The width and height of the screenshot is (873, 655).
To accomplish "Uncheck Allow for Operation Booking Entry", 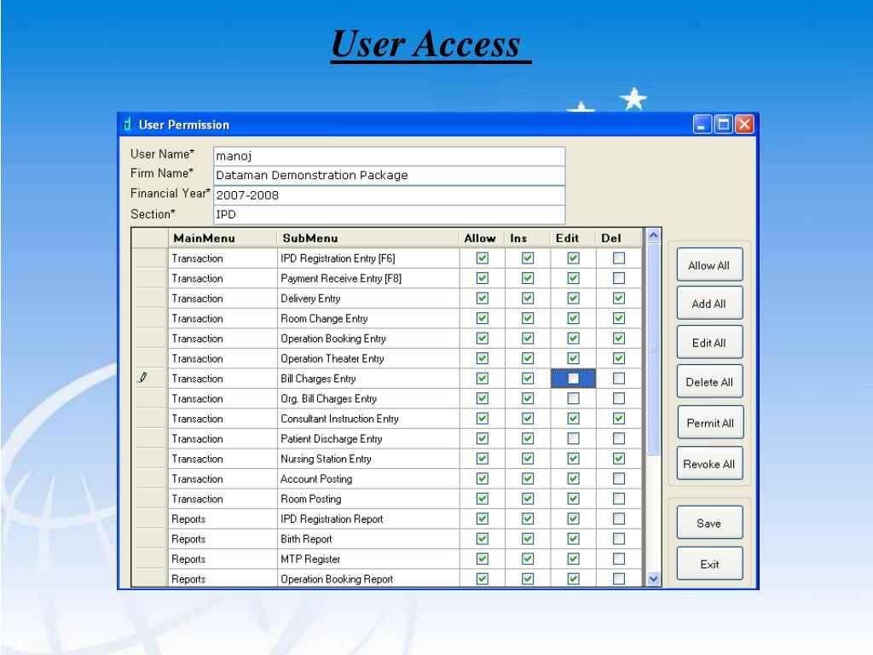I will coord(483,338).
